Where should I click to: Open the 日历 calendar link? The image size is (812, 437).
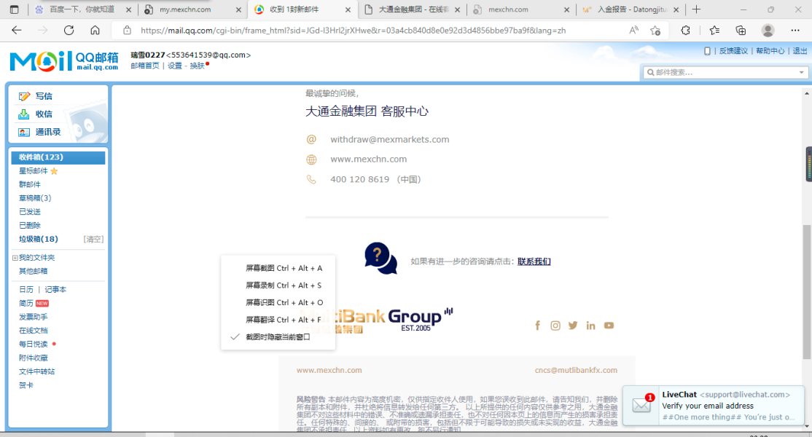pyautogui.click(x=26, y=290)
